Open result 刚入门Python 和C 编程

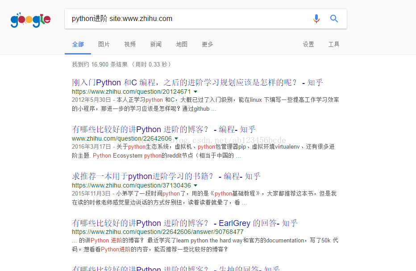[197, 83]
